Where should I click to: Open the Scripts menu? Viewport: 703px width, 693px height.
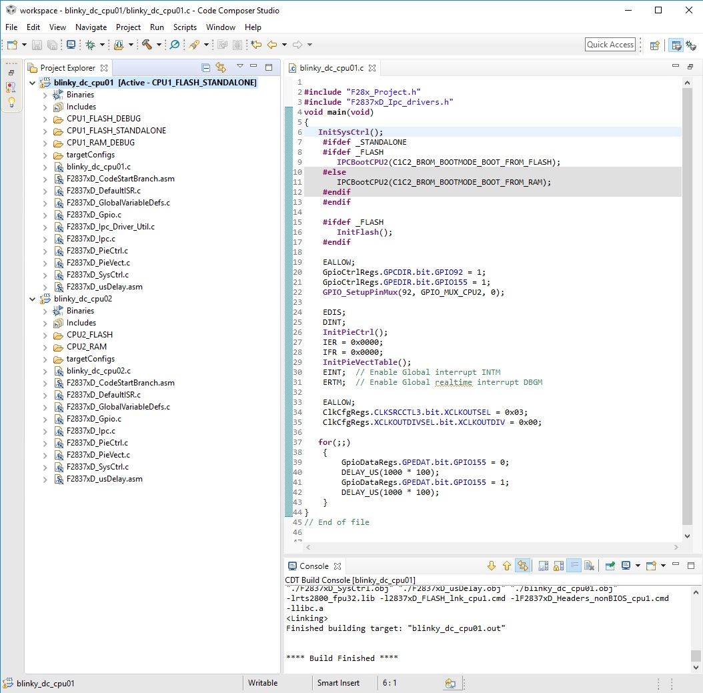pos(185,27)
